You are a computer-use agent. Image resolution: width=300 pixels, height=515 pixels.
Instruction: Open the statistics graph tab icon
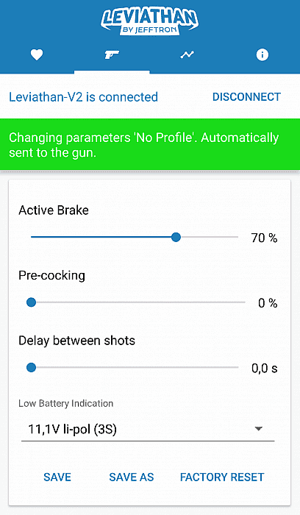pyautogui.click(x=187, y=55)
